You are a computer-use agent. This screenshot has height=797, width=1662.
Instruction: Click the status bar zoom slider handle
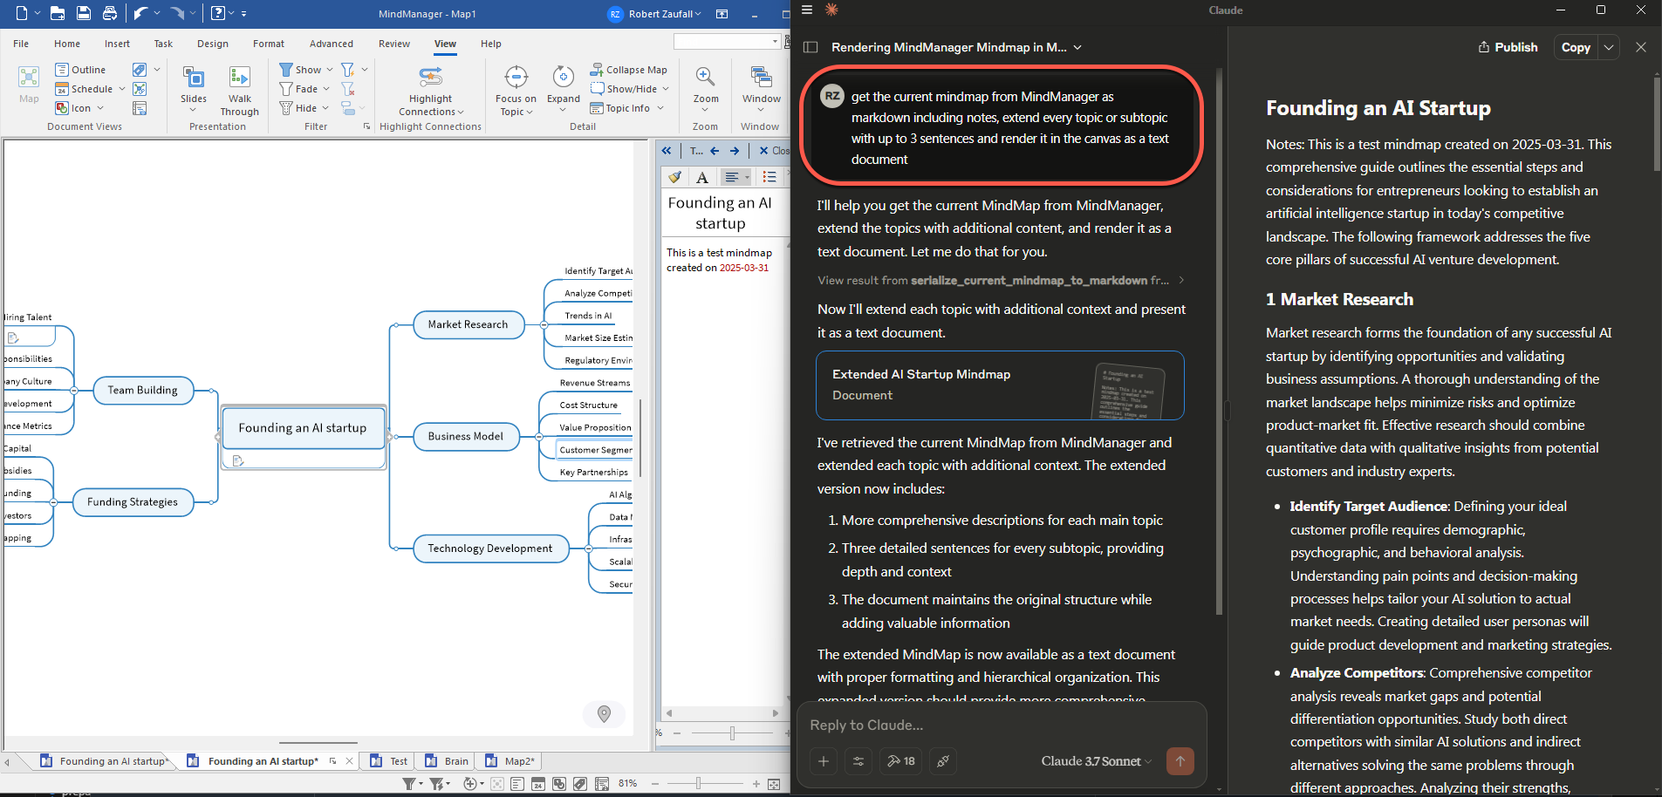(698, 784)
